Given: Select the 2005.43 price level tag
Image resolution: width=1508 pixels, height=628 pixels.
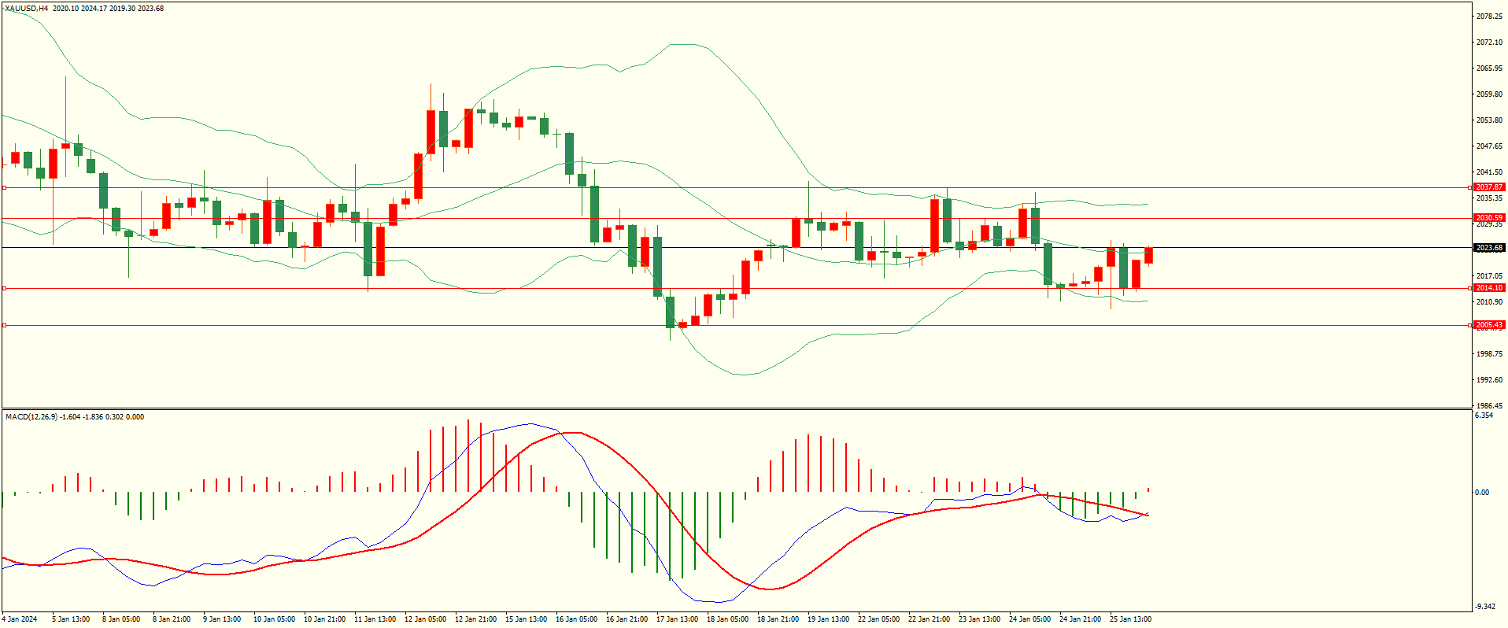Looking at the screenshot, I should click(1489, 325).
